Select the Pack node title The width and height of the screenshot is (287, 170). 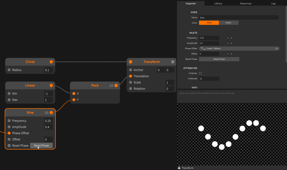pyautogui.click(x=95, y=85)
